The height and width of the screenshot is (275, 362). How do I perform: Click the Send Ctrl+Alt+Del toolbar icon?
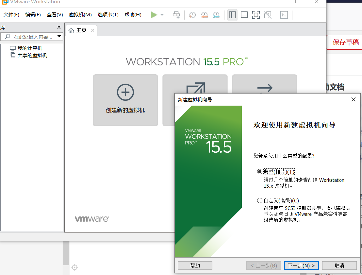pyautogui.click(x=176, y=15)
